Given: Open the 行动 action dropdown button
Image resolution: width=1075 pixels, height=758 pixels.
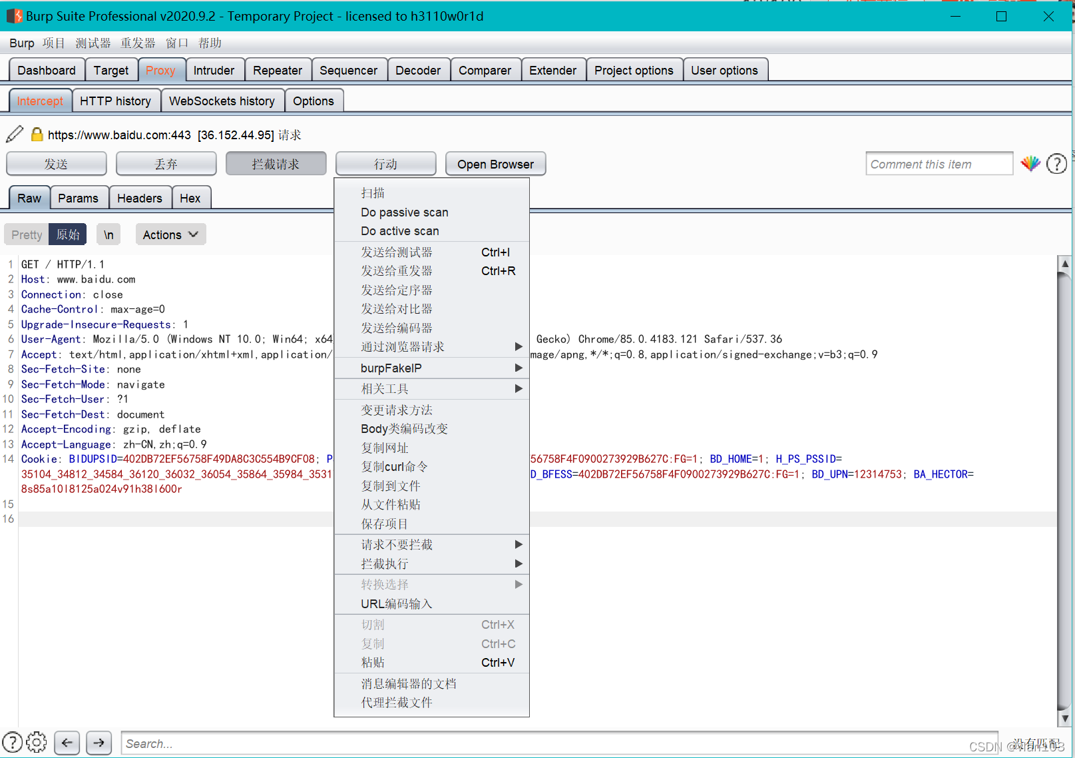Looking at the screenshot, I should pyautogui.click(x=385, y=164).
